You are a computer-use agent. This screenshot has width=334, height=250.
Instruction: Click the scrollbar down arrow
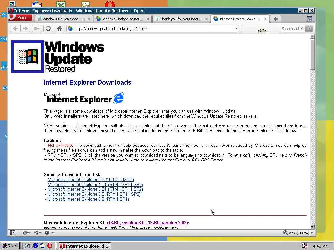(x=312, y=227)
